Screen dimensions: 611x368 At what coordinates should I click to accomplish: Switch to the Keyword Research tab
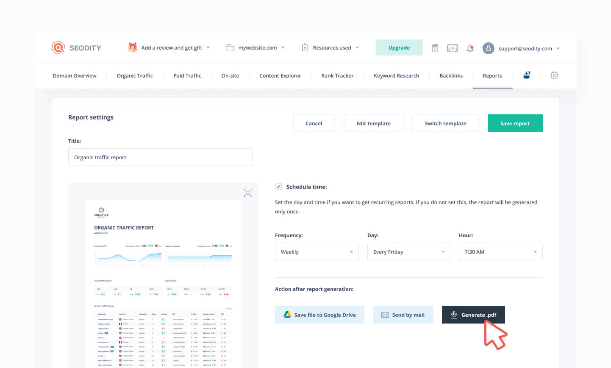396,76
